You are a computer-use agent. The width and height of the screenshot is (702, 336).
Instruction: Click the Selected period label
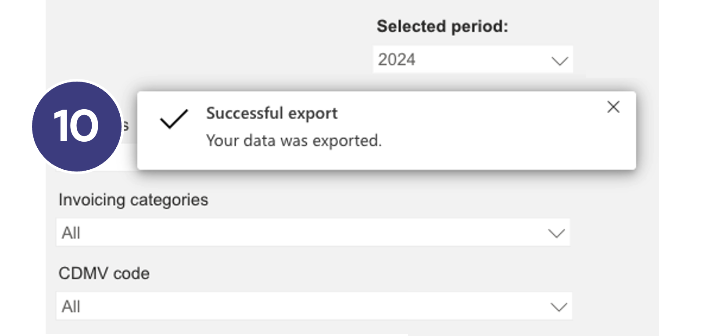coord(442,27)
